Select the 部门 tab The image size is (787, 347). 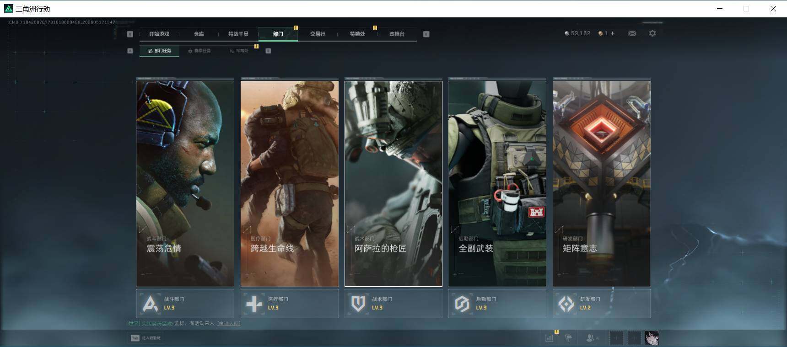tap(278, 34)
